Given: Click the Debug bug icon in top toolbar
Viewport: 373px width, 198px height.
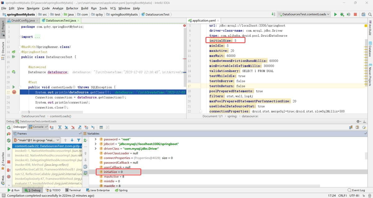Looking at the screenshot, I should (342, 14).
